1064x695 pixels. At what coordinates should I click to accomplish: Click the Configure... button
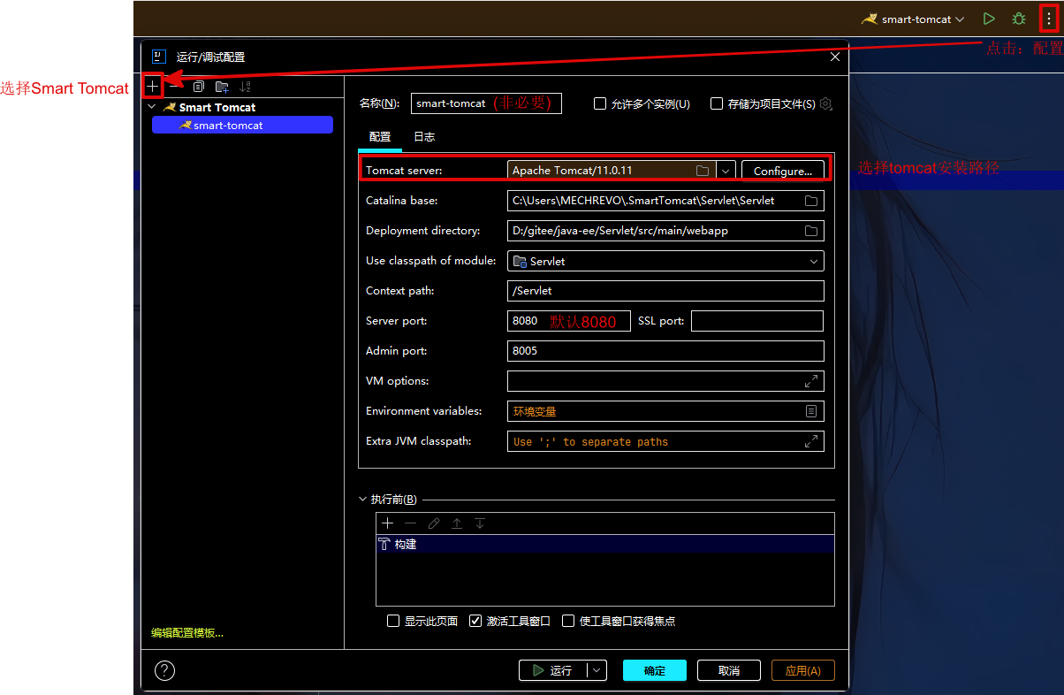coord(783,171)
